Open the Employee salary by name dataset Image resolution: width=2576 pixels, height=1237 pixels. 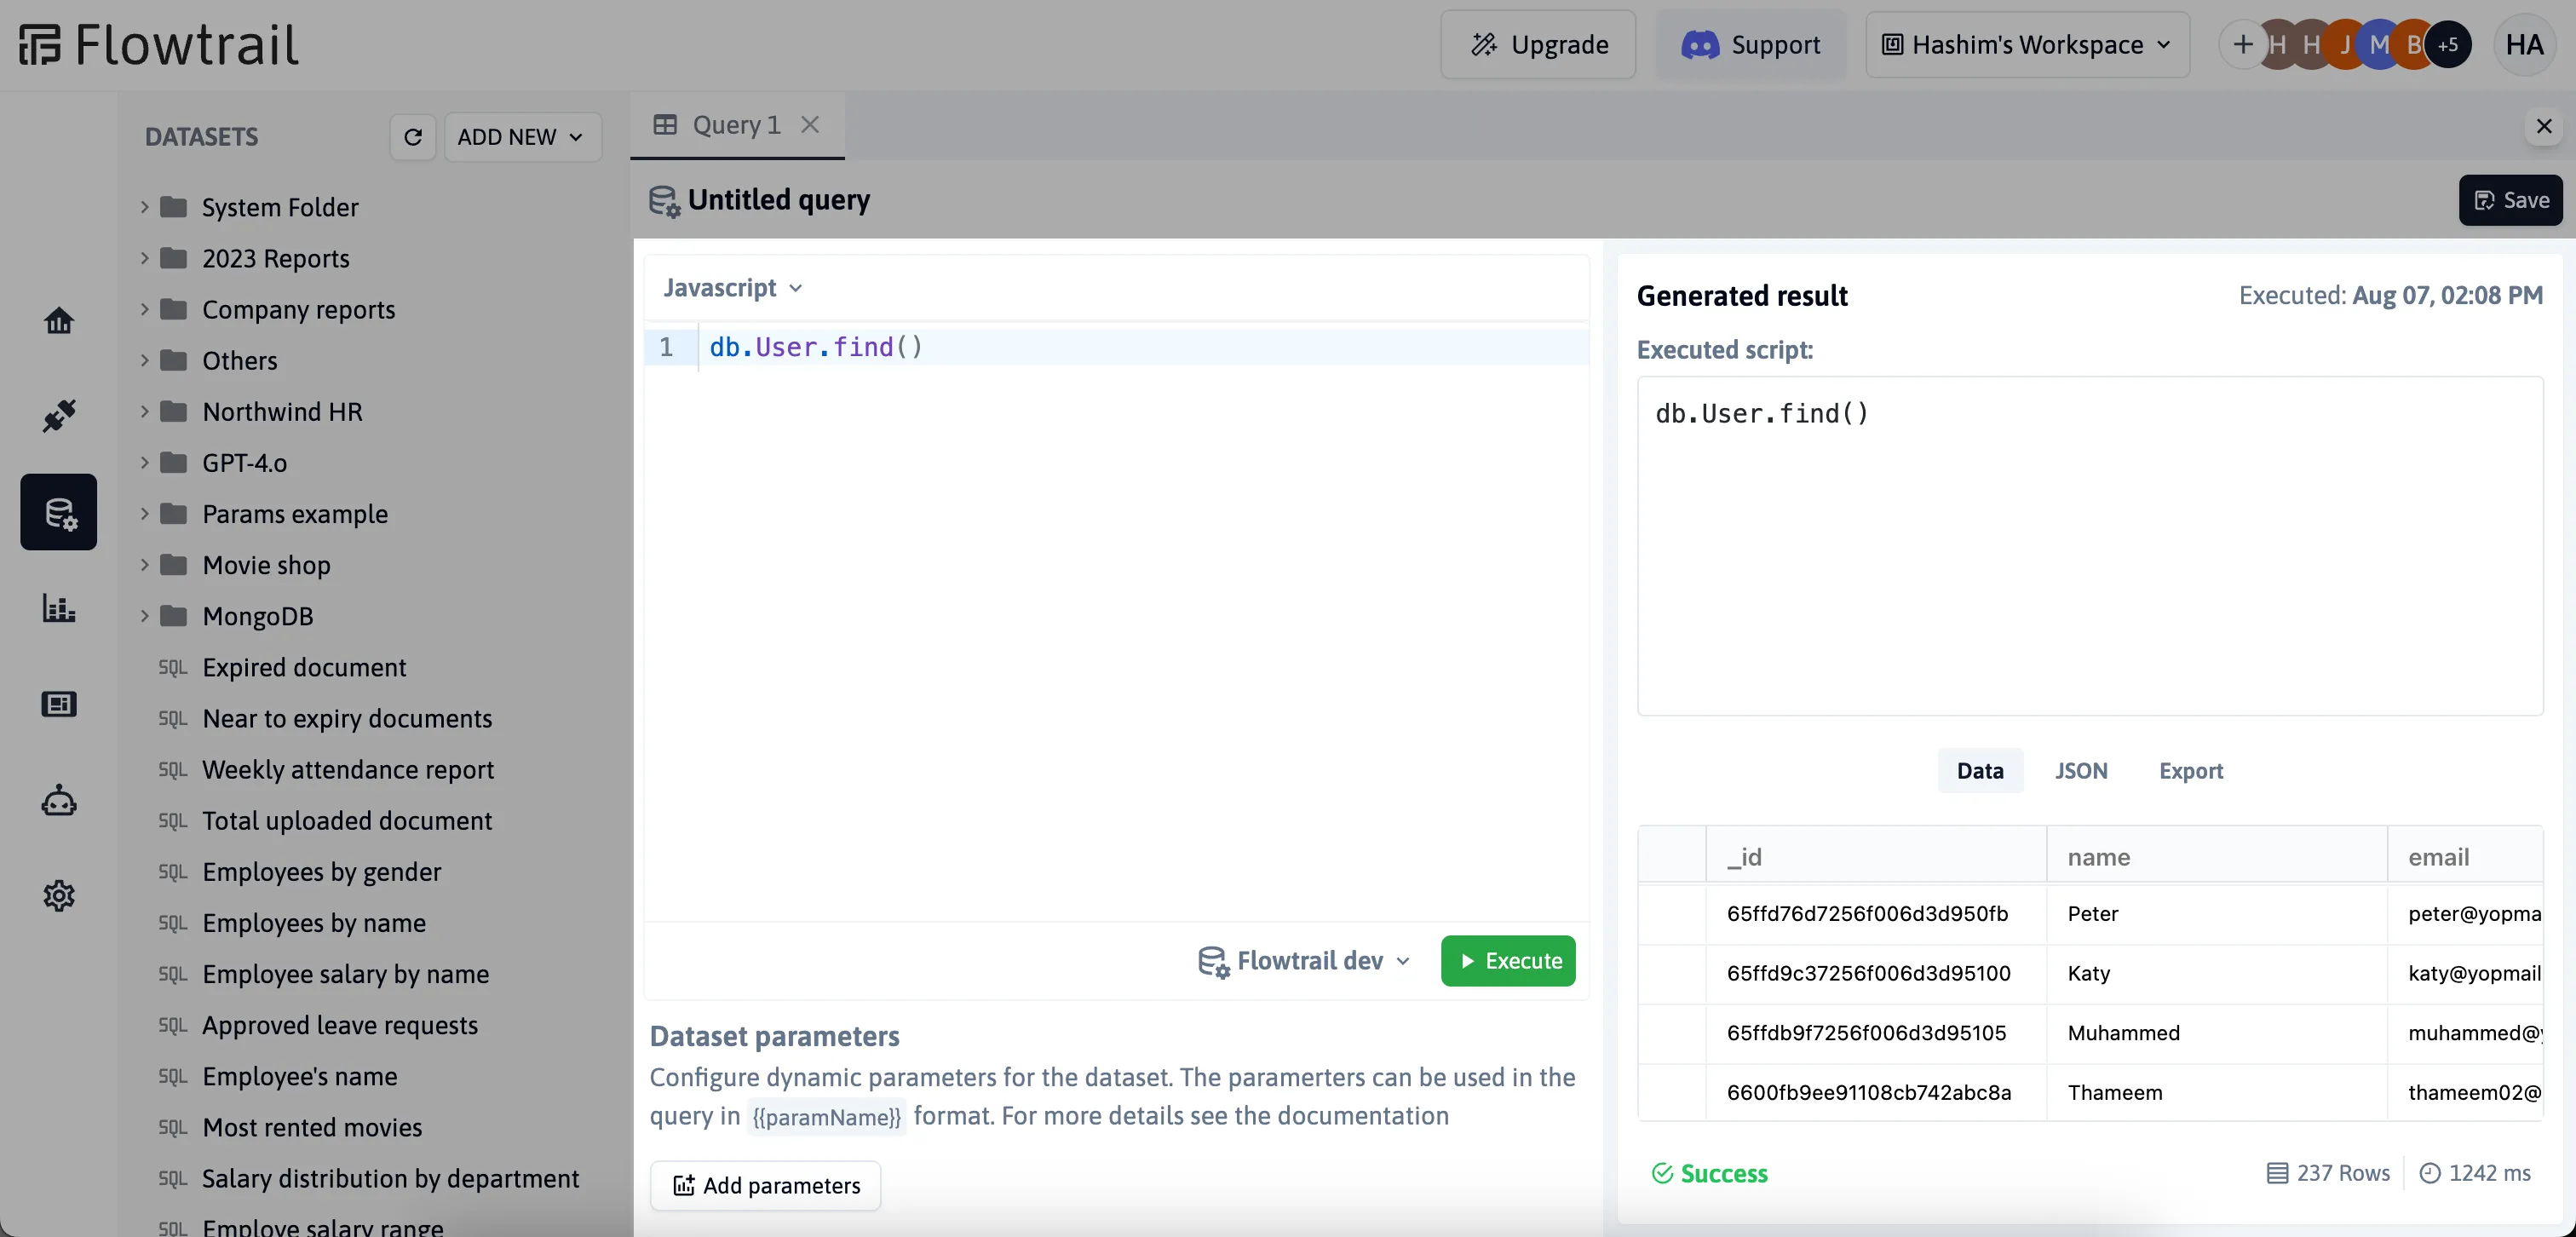pyautogui.click(x=345, y=973)
